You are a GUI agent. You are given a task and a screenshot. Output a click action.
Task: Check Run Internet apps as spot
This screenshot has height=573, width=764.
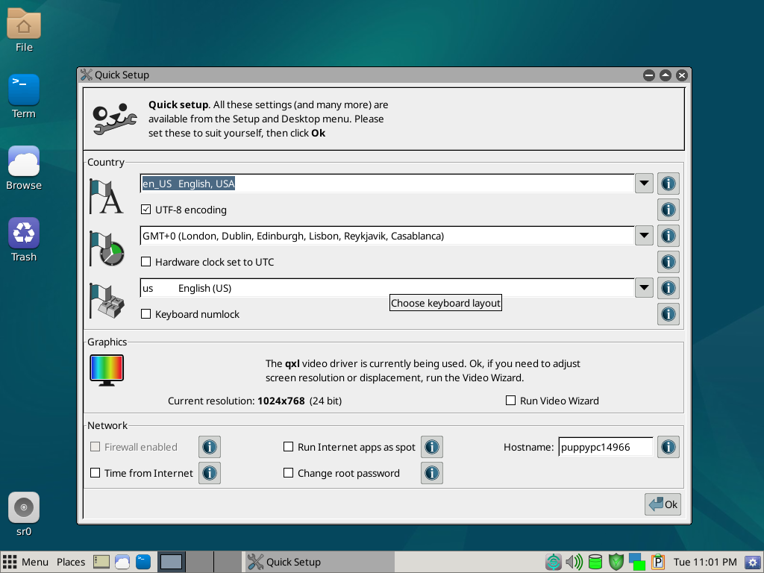[x=289, y=447]
